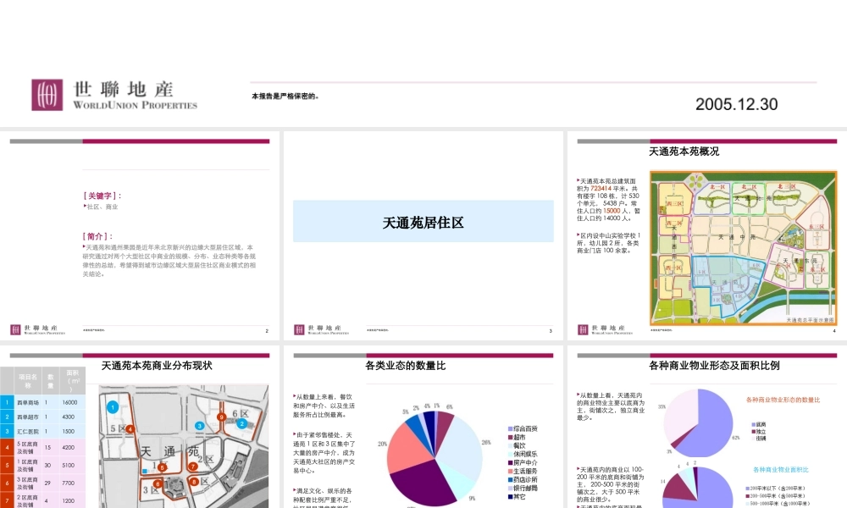847x508 pixels.
Task: Click the WorldUnion Properties logo in the header
Action: [114, 95]
